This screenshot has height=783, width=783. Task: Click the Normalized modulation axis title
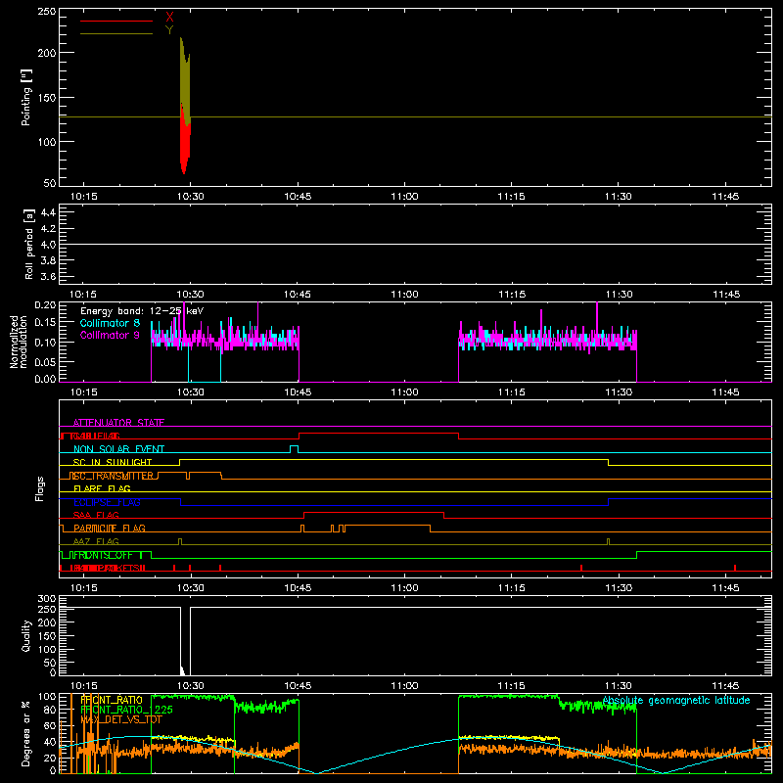pos(19,342)
